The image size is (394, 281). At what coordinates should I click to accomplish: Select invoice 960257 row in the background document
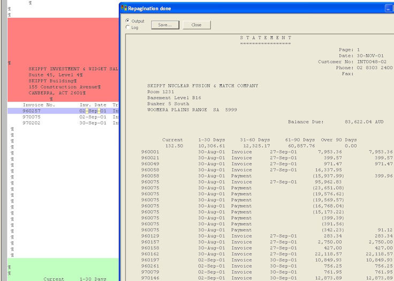[x=63, y=111]
